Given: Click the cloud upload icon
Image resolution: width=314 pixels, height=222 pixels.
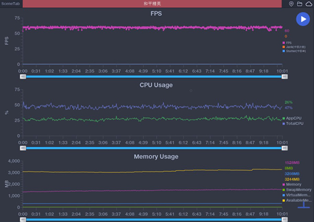Looking at the screenshot, I should 308,4.
